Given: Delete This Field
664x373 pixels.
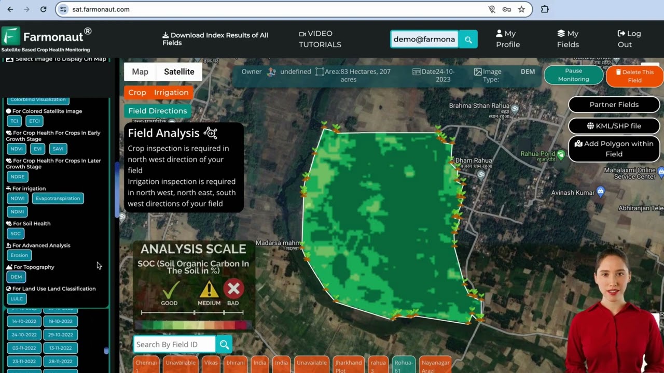Looking at the screenshot, I should pyautogui.click(x=634, y=76).
